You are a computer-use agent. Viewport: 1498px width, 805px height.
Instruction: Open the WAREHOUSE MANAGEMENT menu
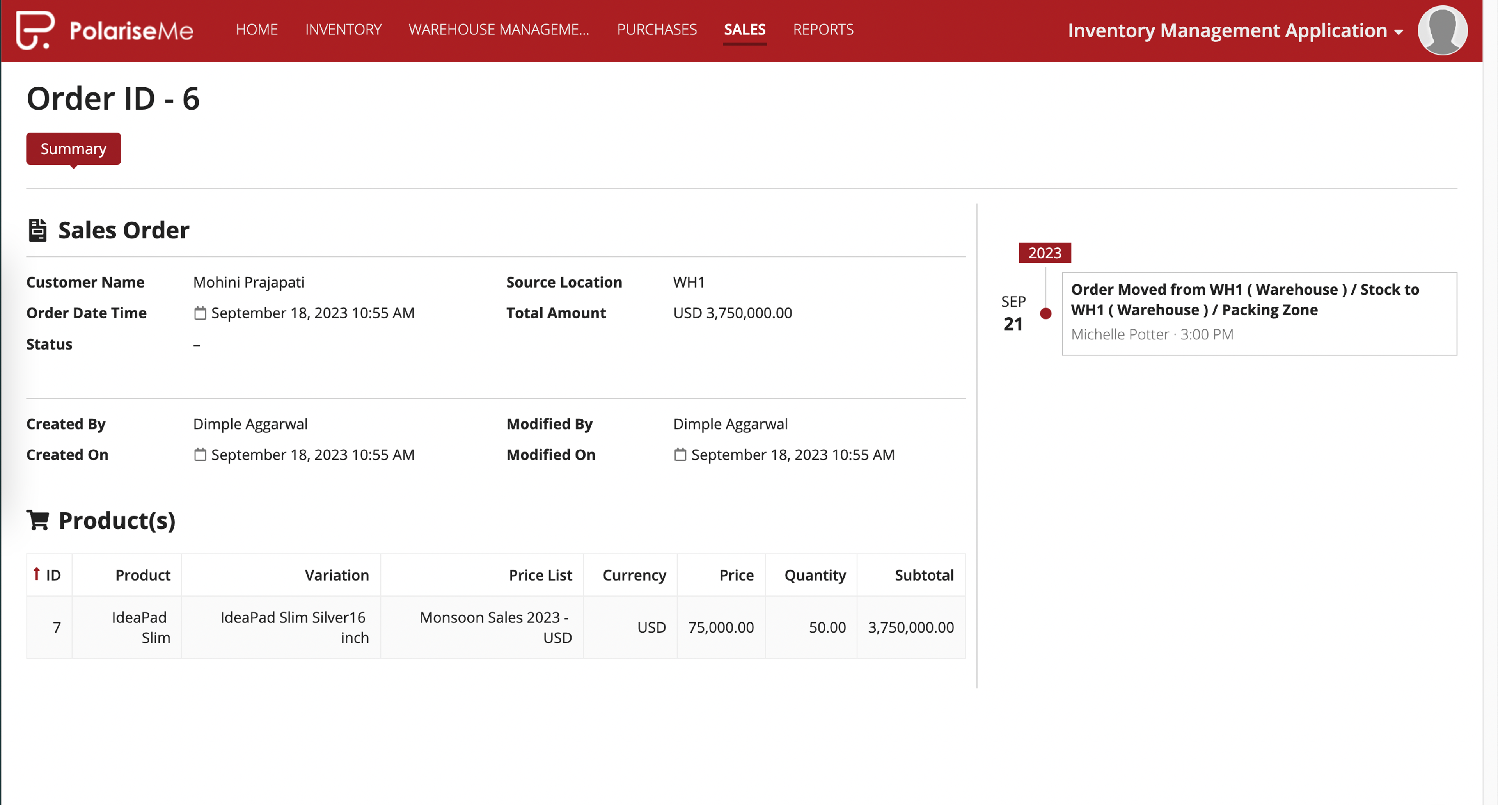[x=499, y=30]
